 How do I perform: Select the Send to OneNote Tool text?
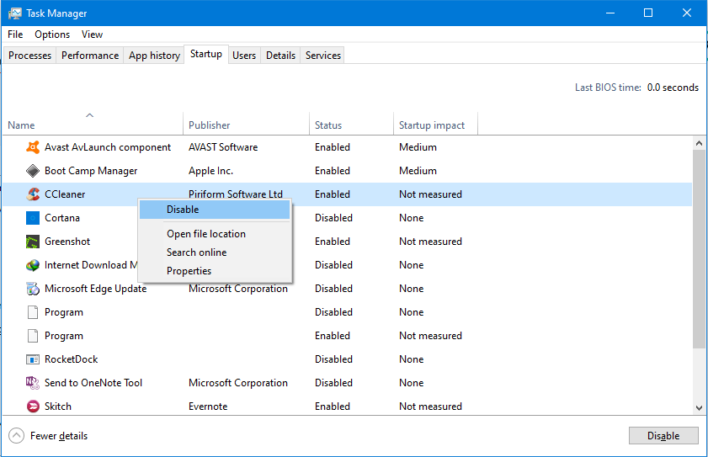(93, 383)
